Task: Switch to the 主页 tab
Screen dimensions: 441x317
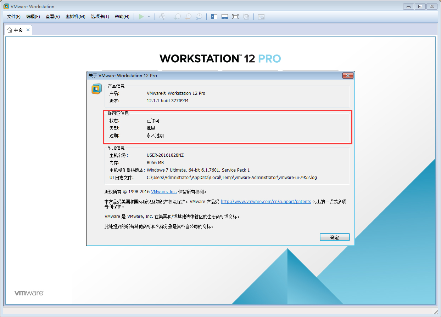Action: pyautogui.click(x=18, y=30)
